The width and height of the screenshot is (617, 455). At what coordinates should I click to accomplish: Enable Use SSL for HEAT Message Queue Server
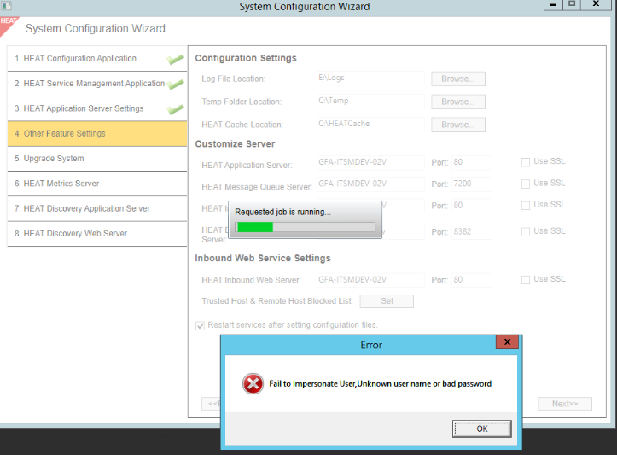point(526,184)
